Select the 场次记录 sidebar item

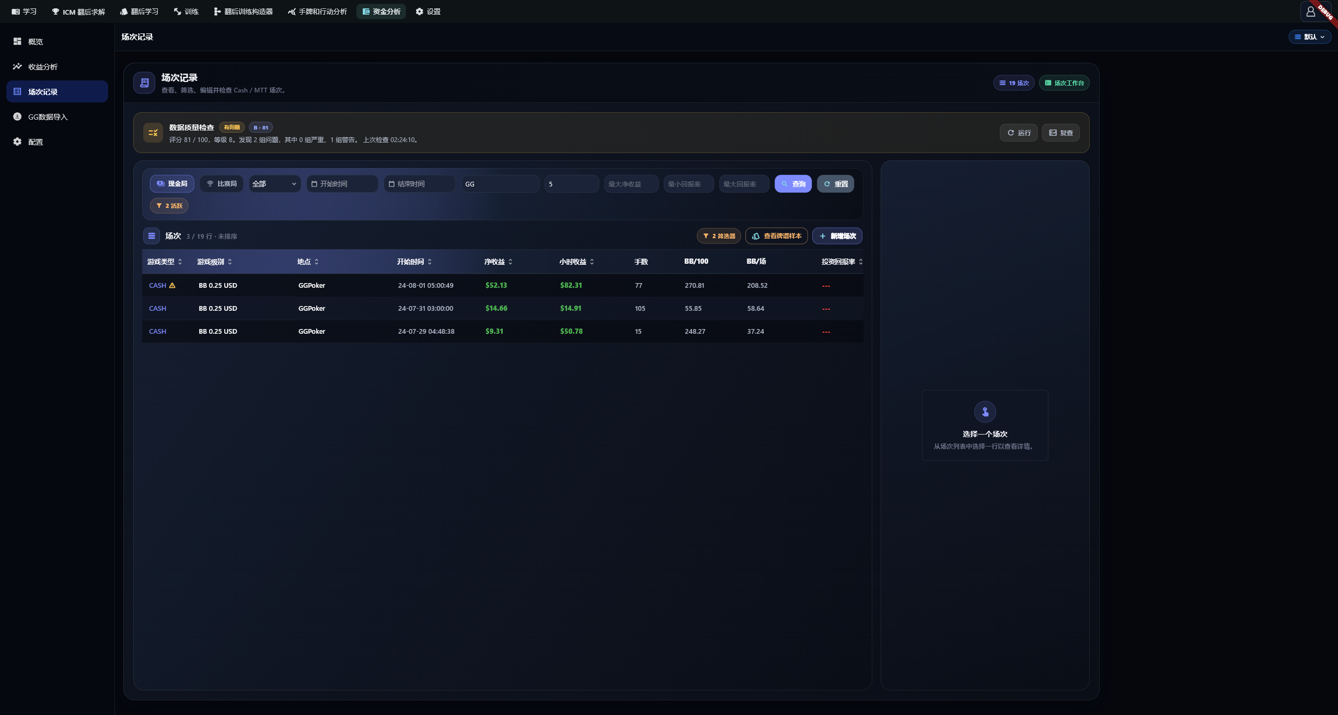pos(57,91)
